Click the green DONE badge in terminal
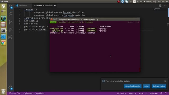The height and width of the screenshot is (95, 169). coord(53,22)
